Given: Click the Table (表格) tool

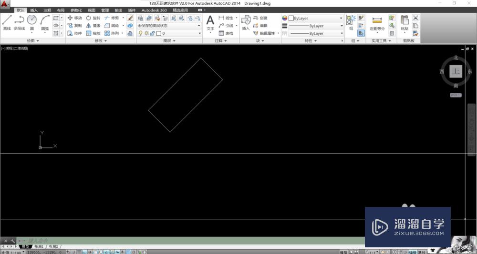Looking at the screenshot, I should pos(226,33).
